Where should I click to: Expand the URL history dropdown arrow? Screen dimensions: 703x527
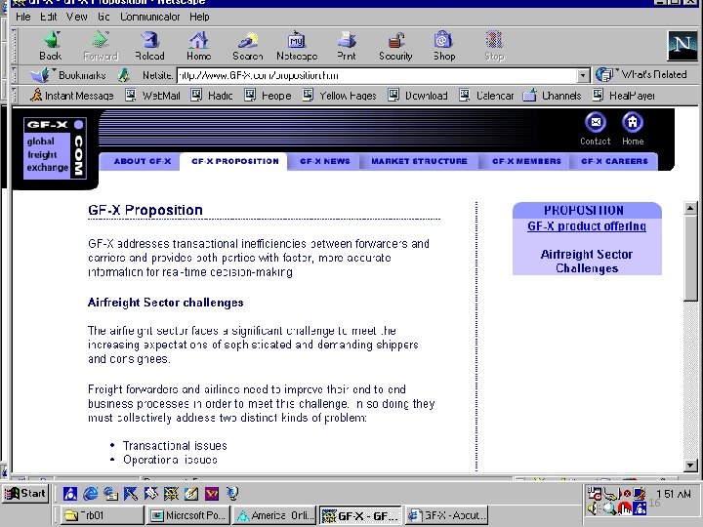point(582,75)
